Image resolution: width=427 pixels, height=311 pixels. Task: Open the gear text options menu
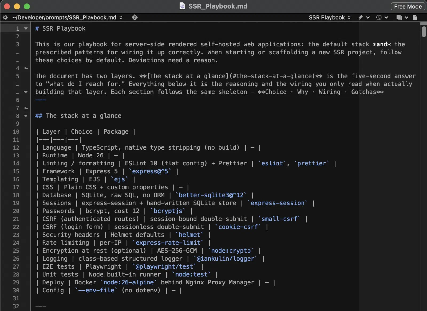tap(5, 18)
